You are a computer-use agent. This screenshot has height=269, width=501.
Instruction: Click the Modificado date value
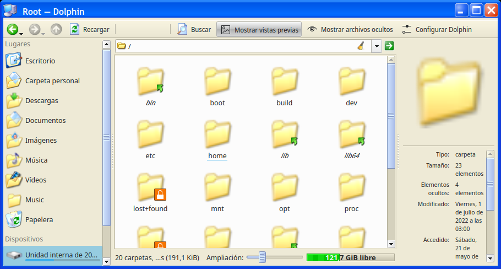pyautogui.click(x=469, y=216)
